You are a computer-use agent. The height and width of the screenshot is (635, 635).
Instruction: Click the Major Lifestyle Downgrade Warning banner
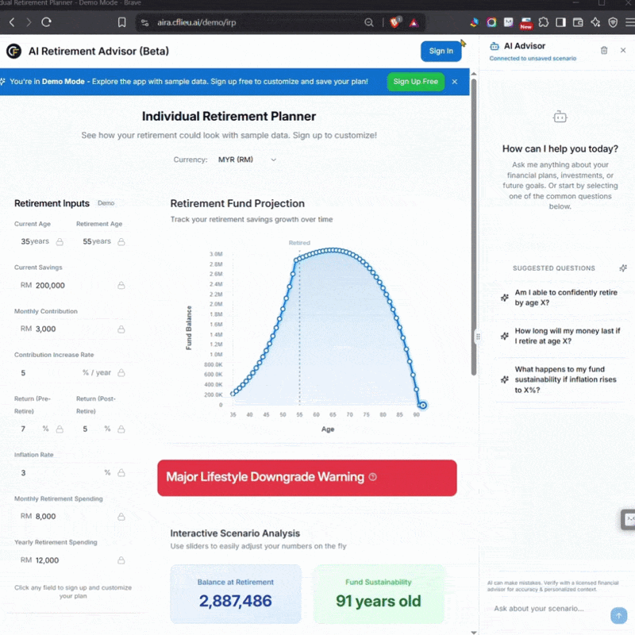coord(307,478)
